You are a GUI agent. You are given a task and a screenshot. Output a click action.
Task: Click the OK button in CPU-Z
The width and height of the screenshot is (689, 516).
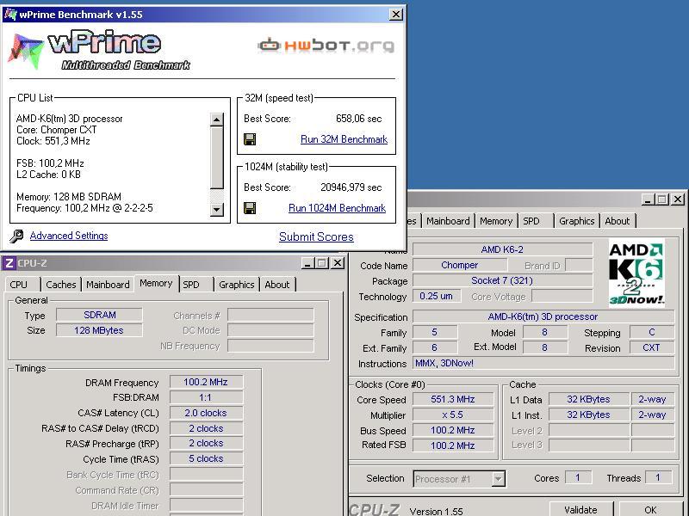[x=650, y=509]
